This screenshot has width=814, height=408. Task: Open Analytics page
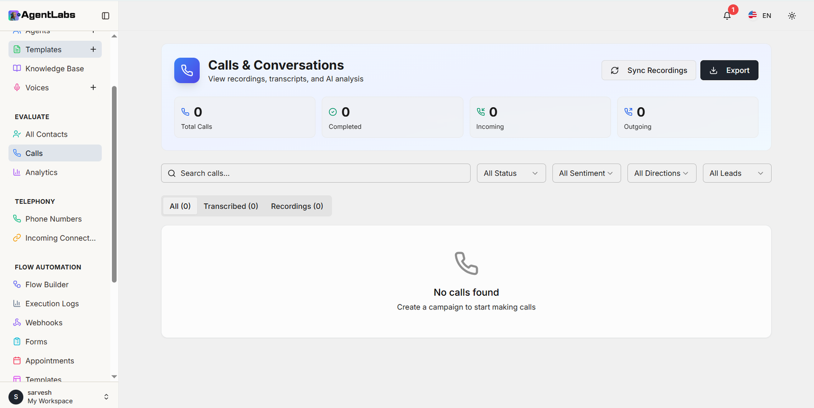55,172
